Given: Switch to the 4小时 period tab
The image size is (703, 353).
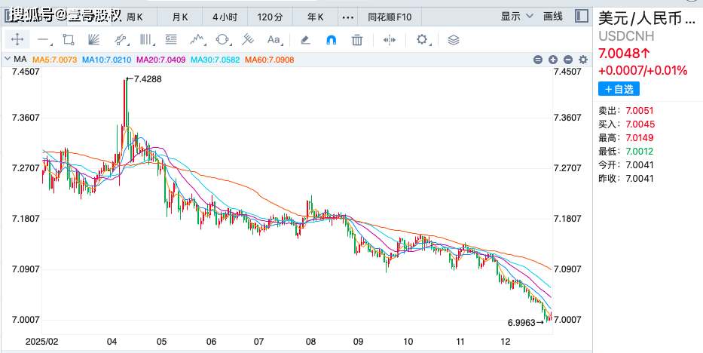Looking at the screenshot, I should (x=224, y=16).
